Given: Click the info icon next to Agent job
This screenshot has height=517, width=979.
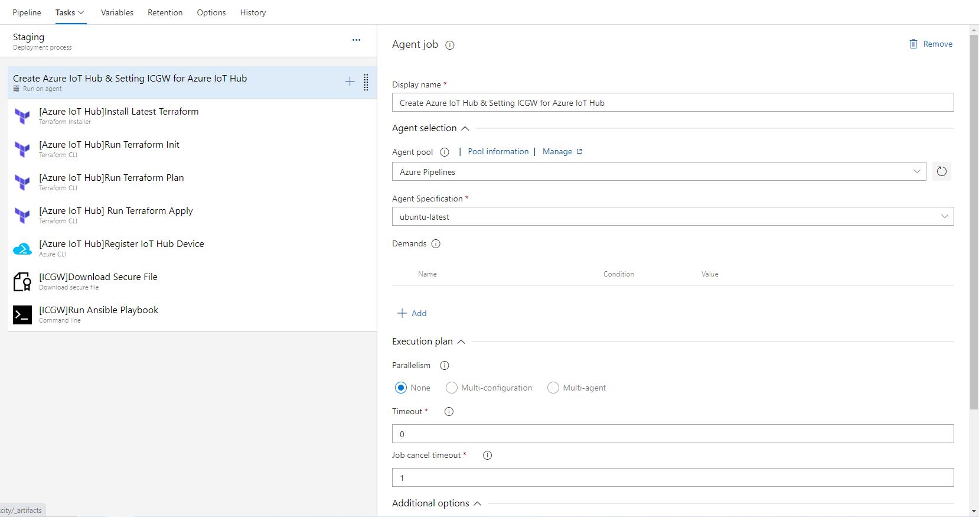Looking at the screenshot, I should pyautogui.click(x=450, y=45).
